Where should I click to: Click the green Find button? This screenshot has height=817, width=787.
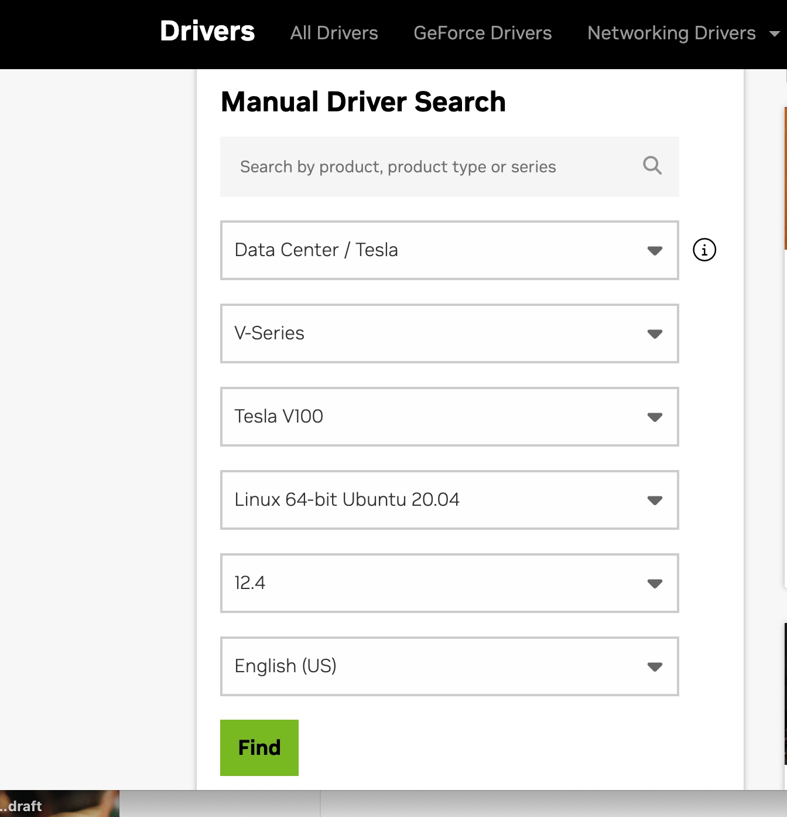[x=259, y=748]
